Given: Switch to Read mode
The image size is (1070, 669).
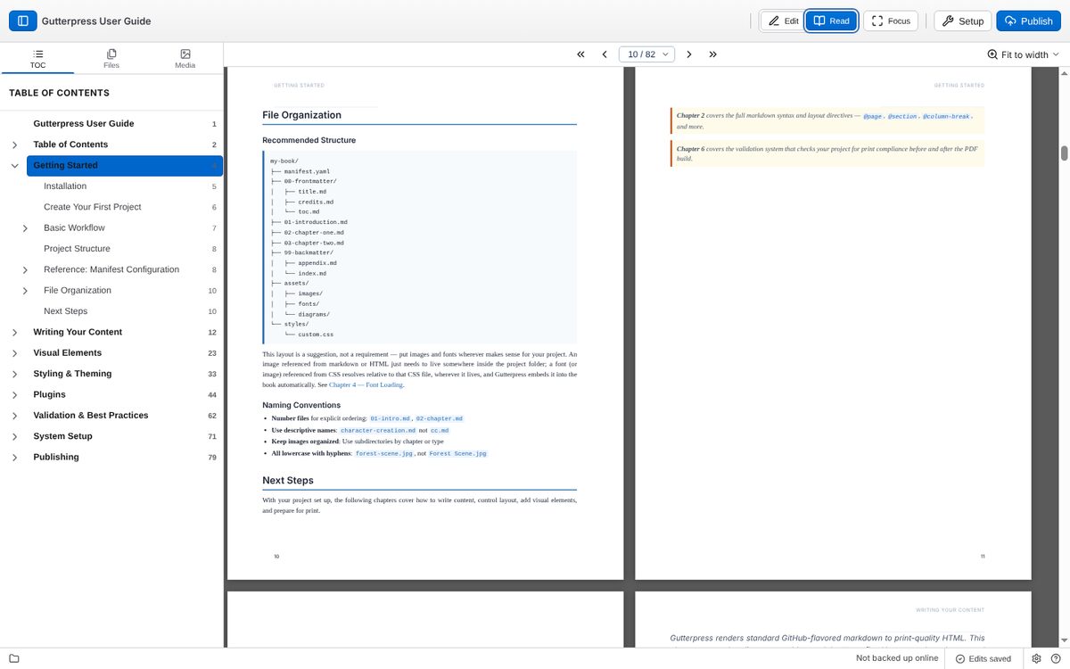Looking at the screenshot, I should (x=831, y=21).
